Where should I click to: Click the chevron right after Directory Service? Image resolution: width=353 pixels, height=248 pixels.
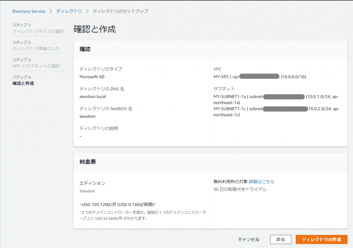(x=51, y=11)
